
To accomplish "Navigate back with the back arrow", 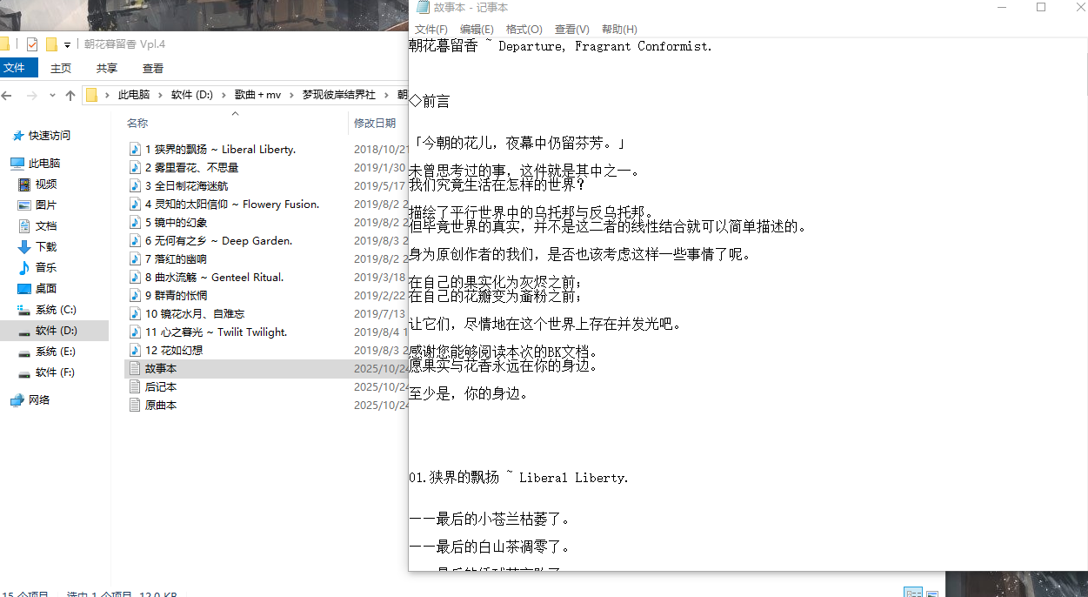I will [x=8, y=95].
